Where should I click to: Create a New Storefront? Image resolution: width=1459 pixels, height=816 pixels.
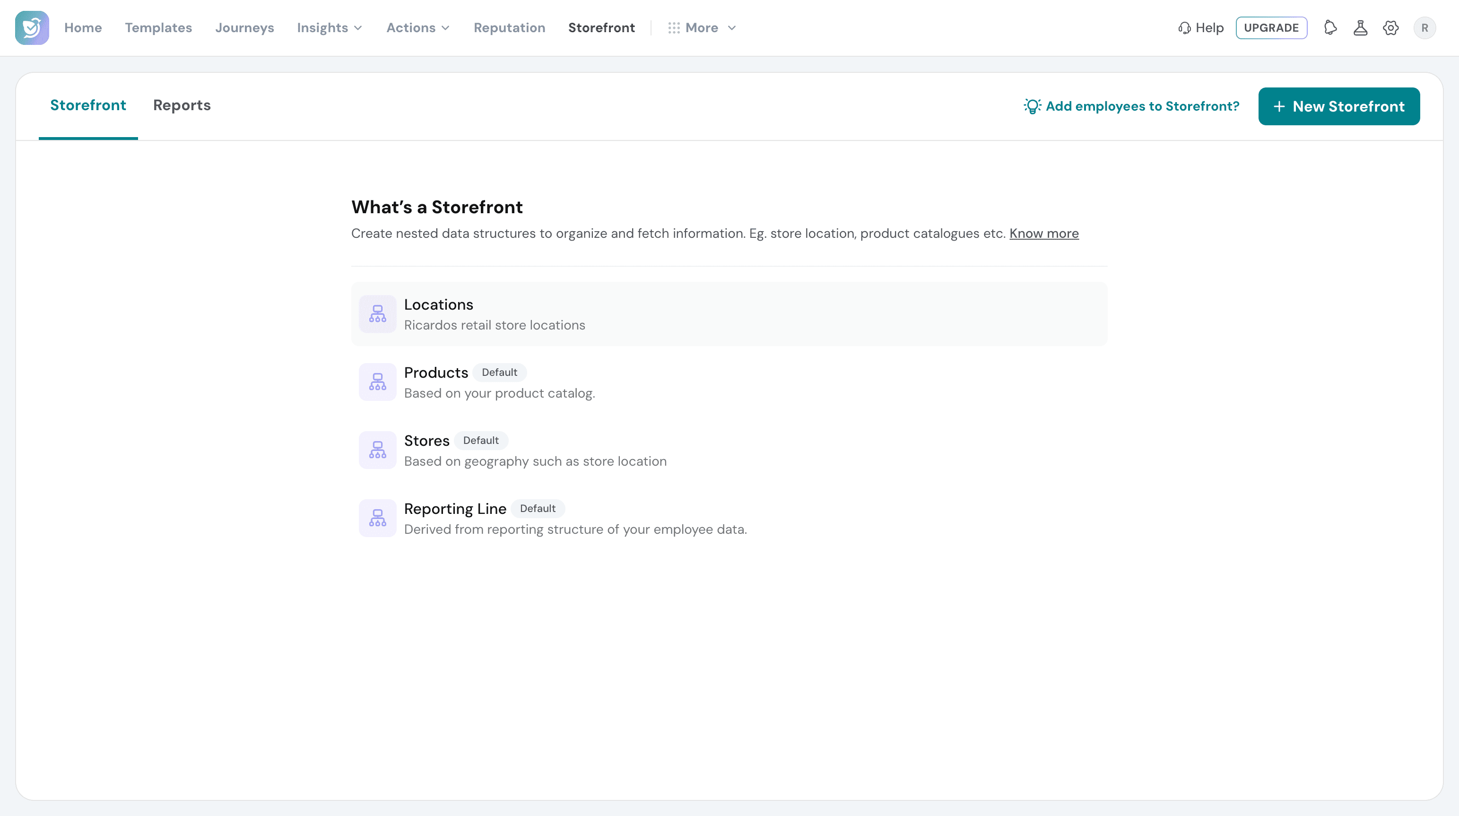point(1339,106)
